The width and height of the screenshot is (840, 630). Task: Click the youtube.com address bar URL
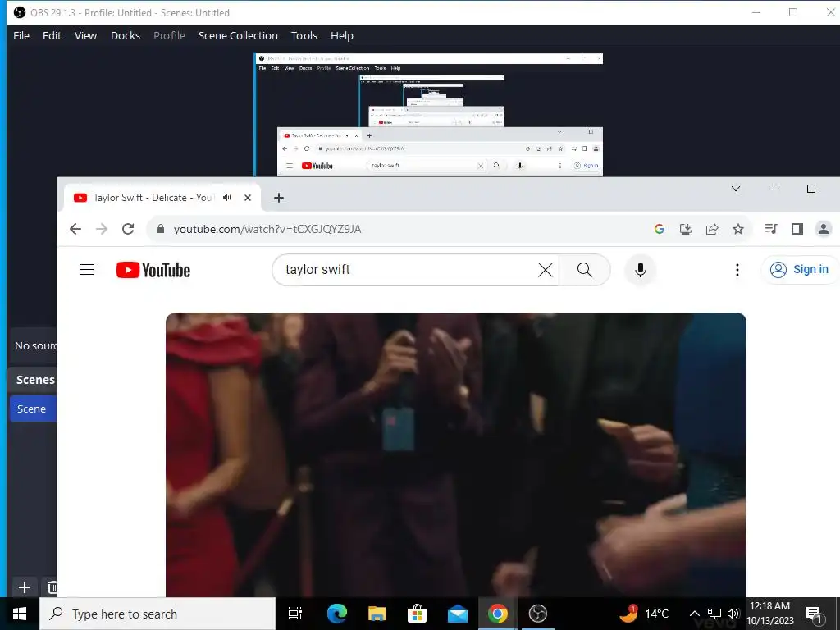pos(267,230)
